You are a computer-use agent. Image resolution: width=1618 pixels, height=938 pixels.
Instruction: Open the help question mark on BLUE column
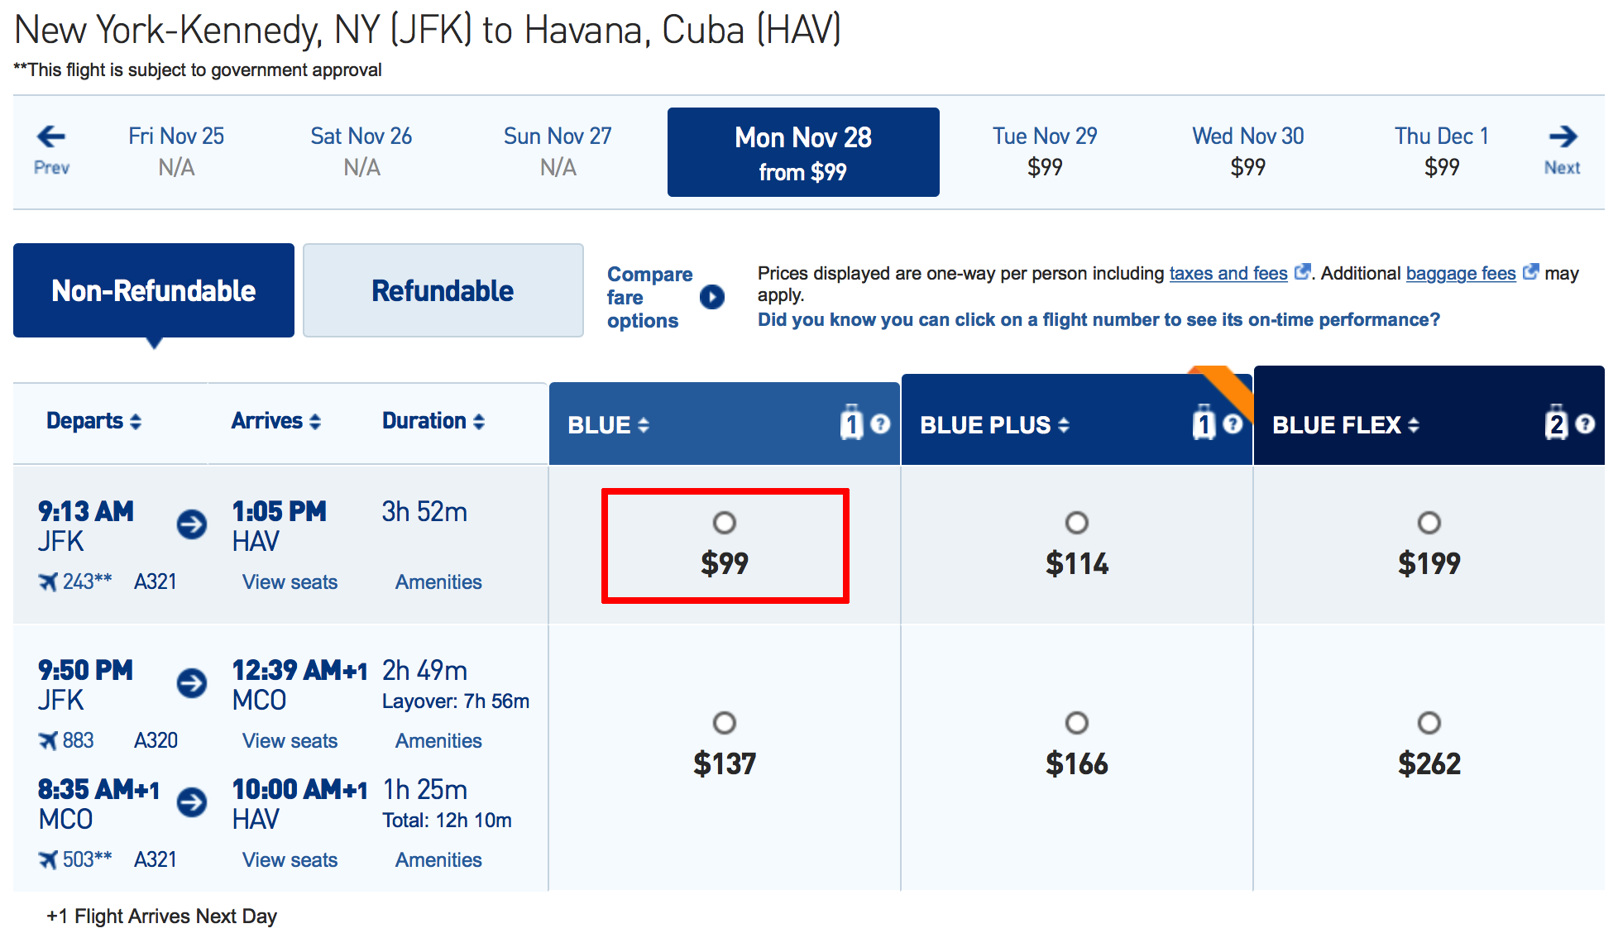[881, 424]
